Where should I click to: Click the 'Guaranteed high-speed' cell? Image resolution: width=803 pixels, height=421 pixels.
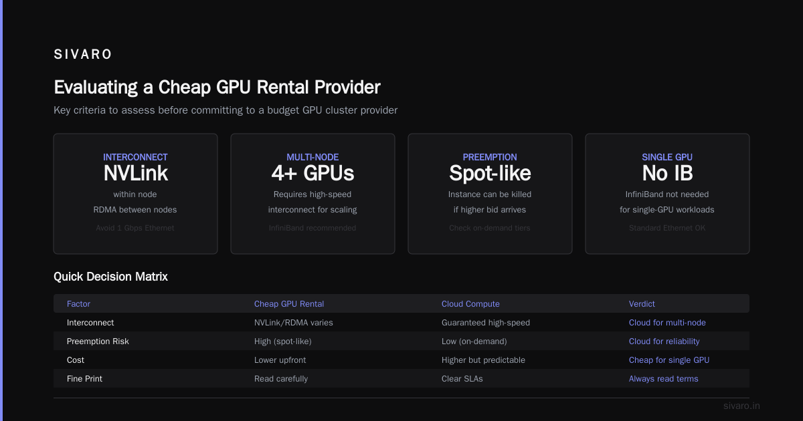486,323
